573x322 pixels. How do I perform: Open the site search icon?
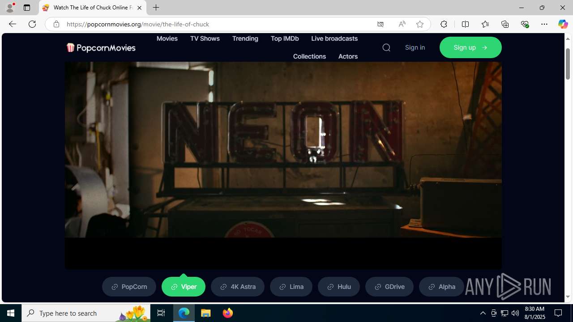click(386, 47)
